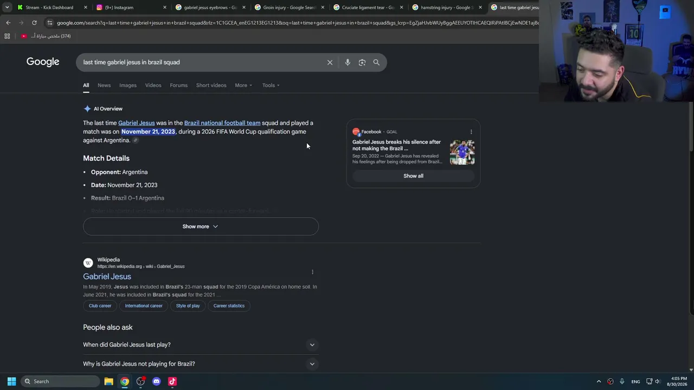Start a voice search with the microphone icon
694x390 pixels.
click(348, 62)
